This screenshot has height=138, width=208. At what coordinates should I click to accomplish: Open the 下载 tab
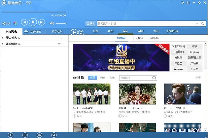coord(156,31)
